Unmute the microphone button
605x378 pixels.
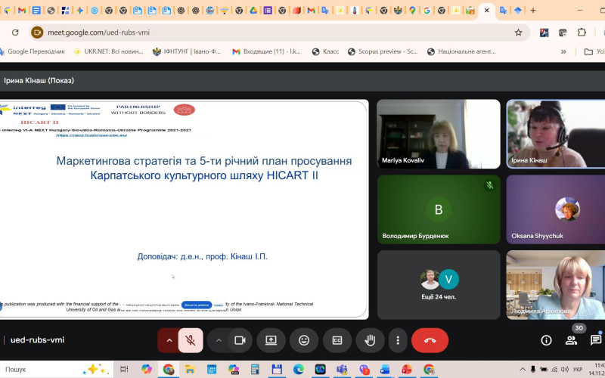191,340
